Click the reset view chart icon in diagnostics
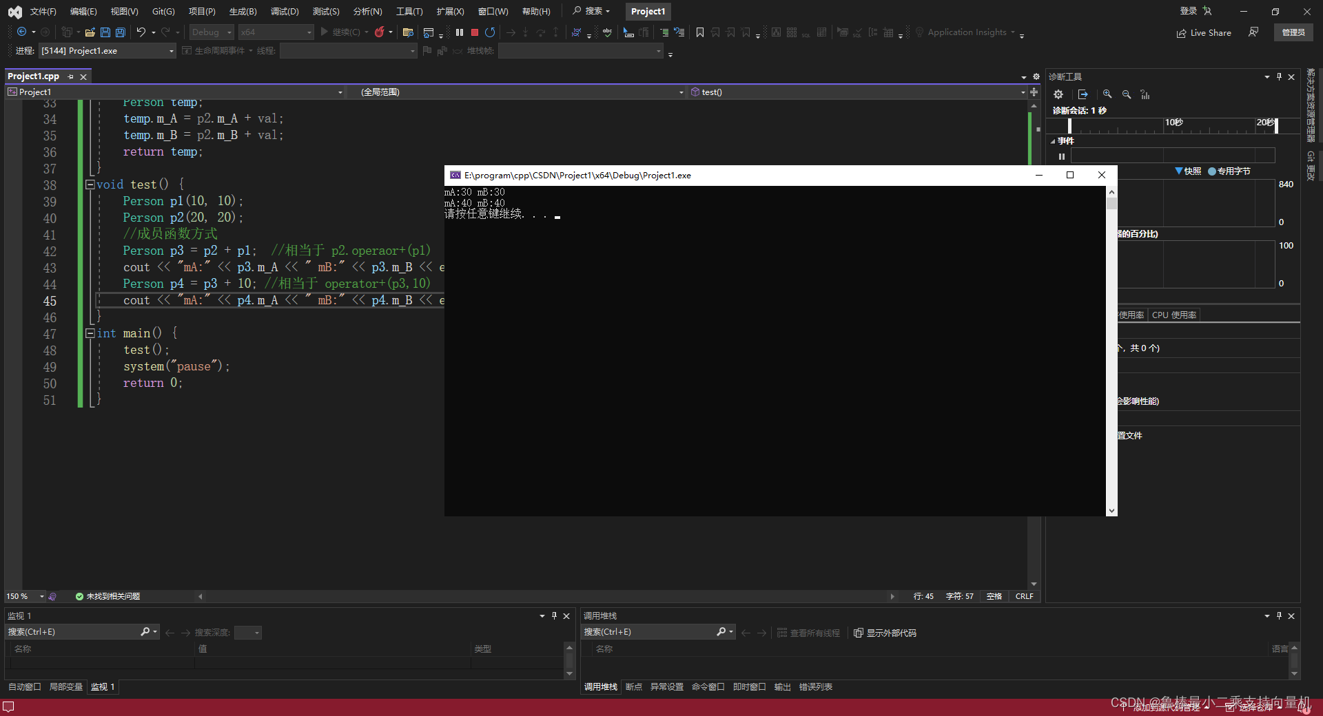1323x716 pixels. [1145, 94]
